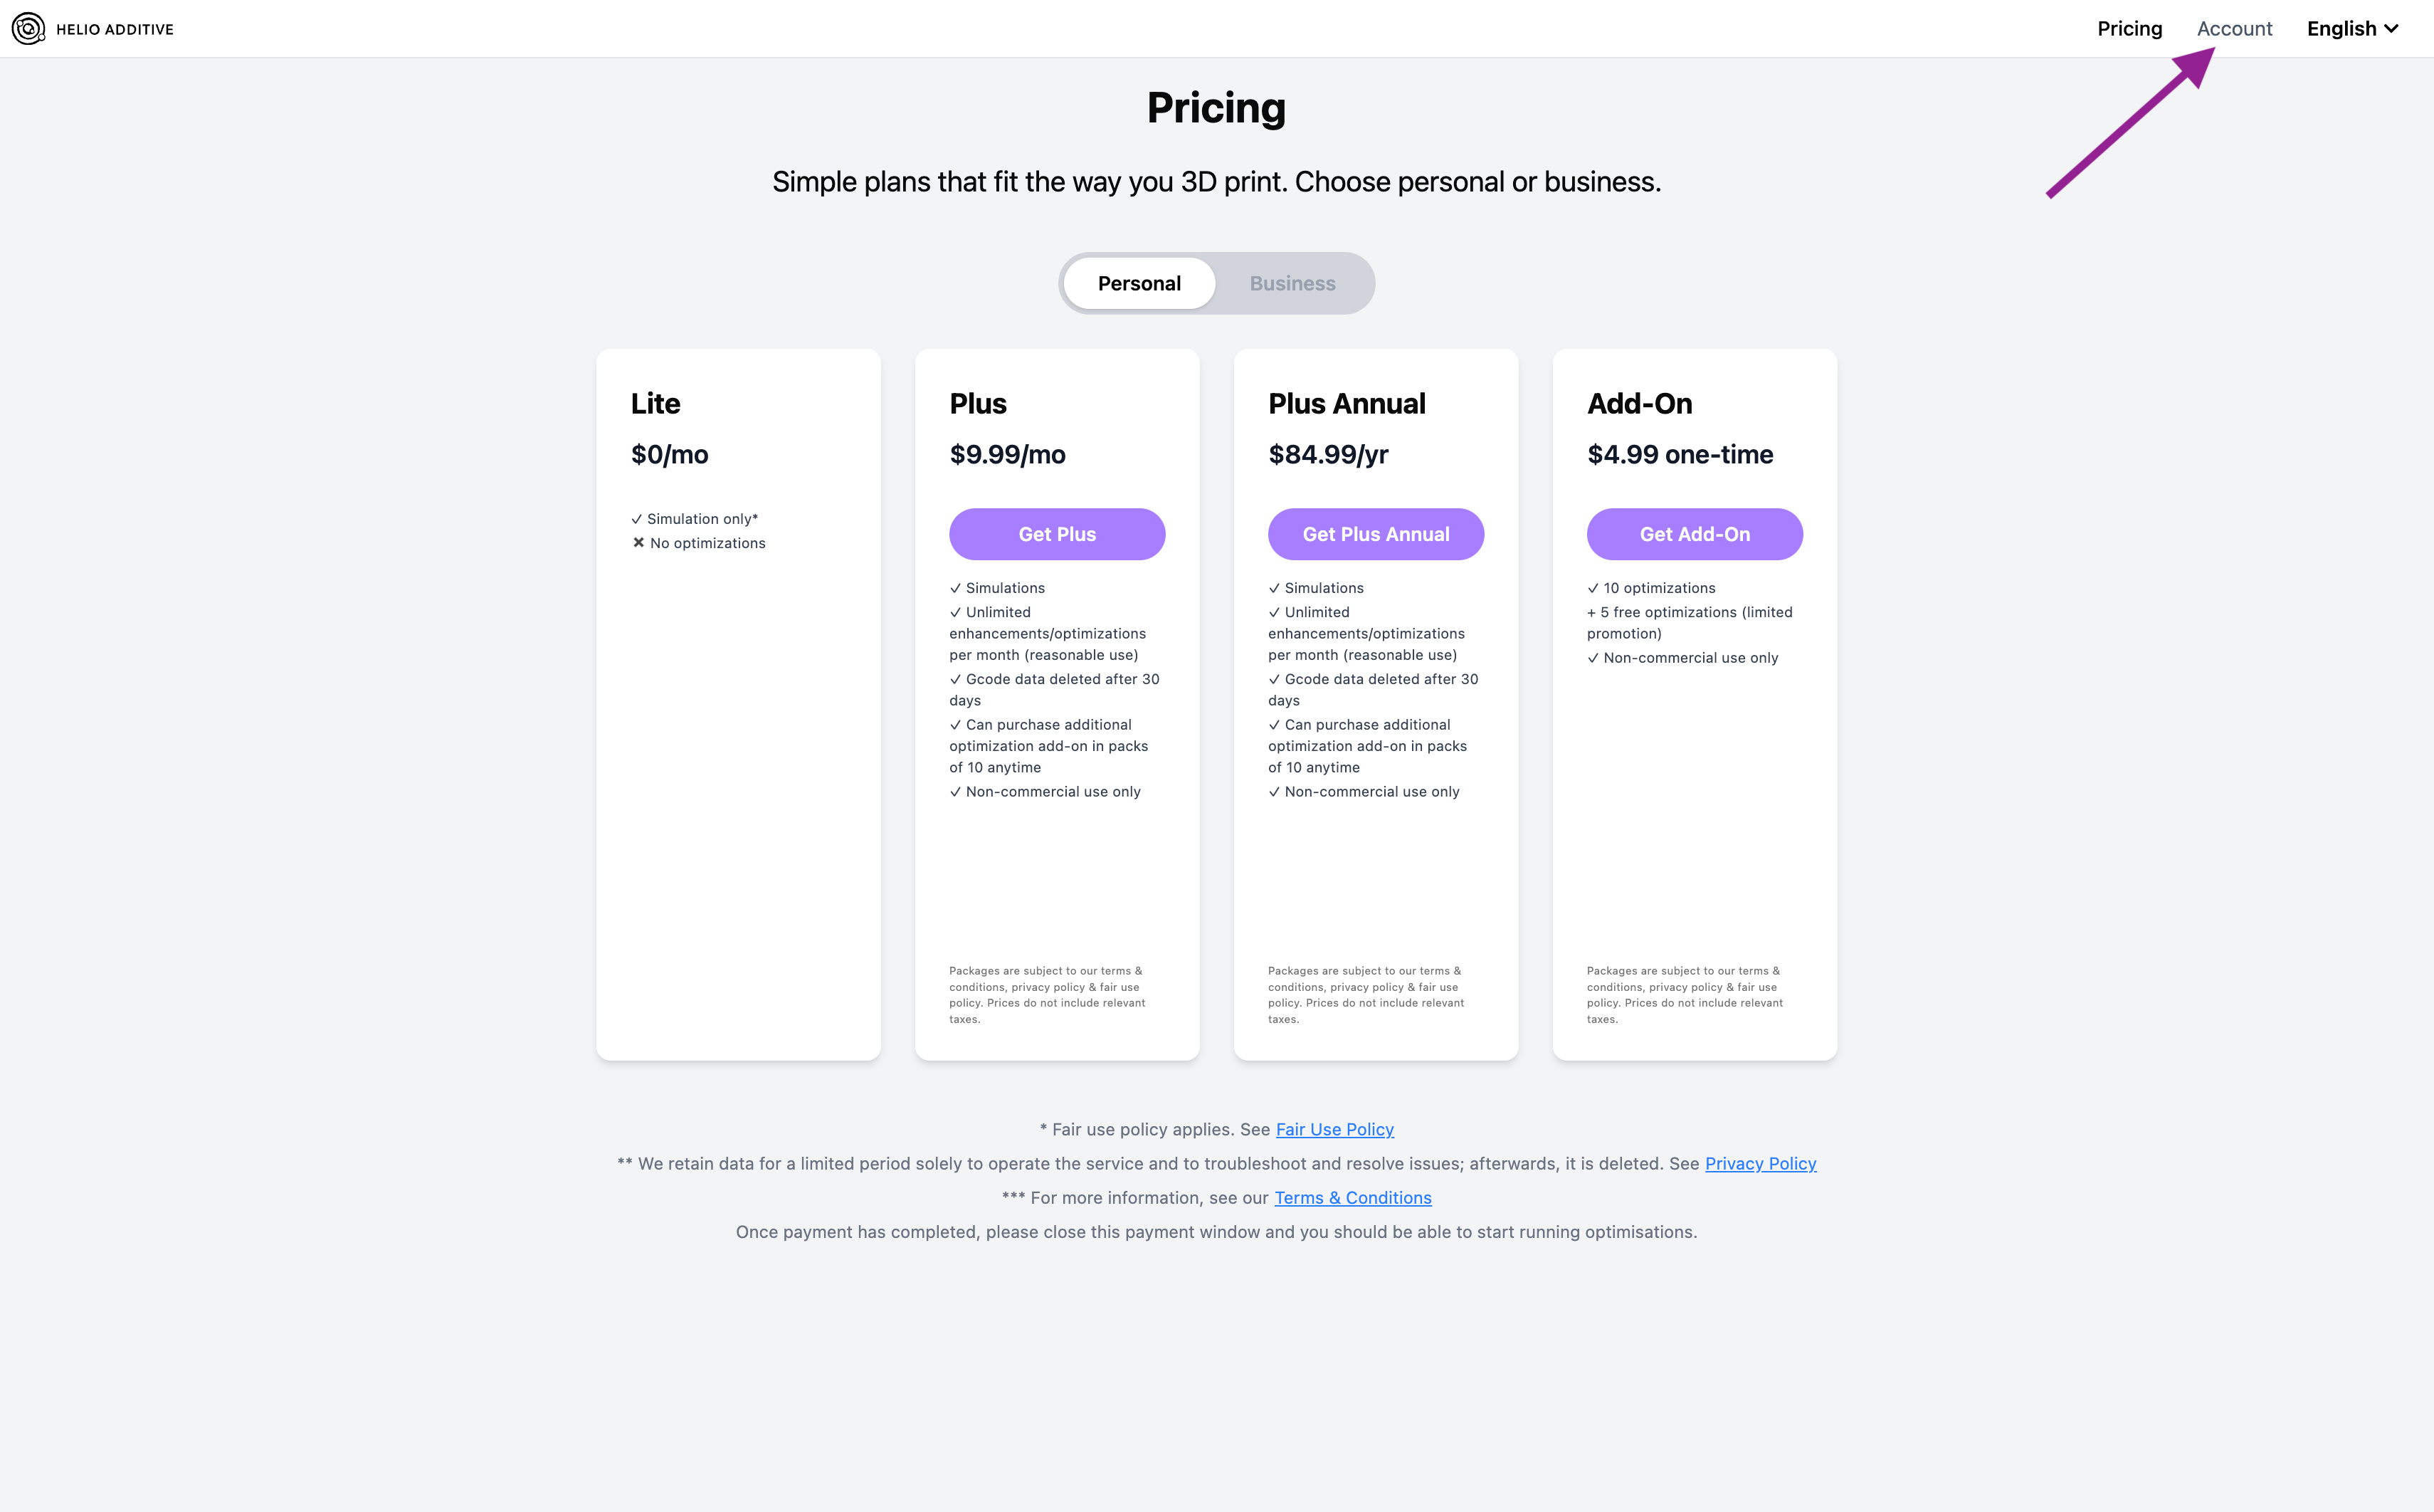The width and height of the screenshot is (2434, 1512).
Task: Click the X icon beside No optimizations
Action: click(x=638, y=543)
